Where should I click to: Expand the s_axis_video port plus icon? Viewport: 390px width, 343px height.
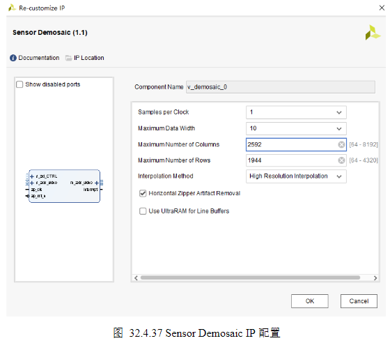point(32,183)
